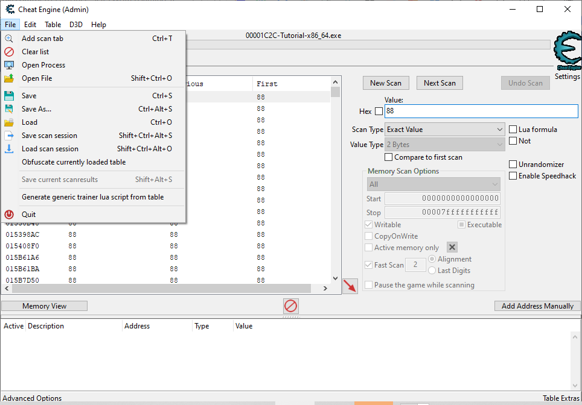Open the memory region 'All' dropdown
582x405 pixels.
433,184
